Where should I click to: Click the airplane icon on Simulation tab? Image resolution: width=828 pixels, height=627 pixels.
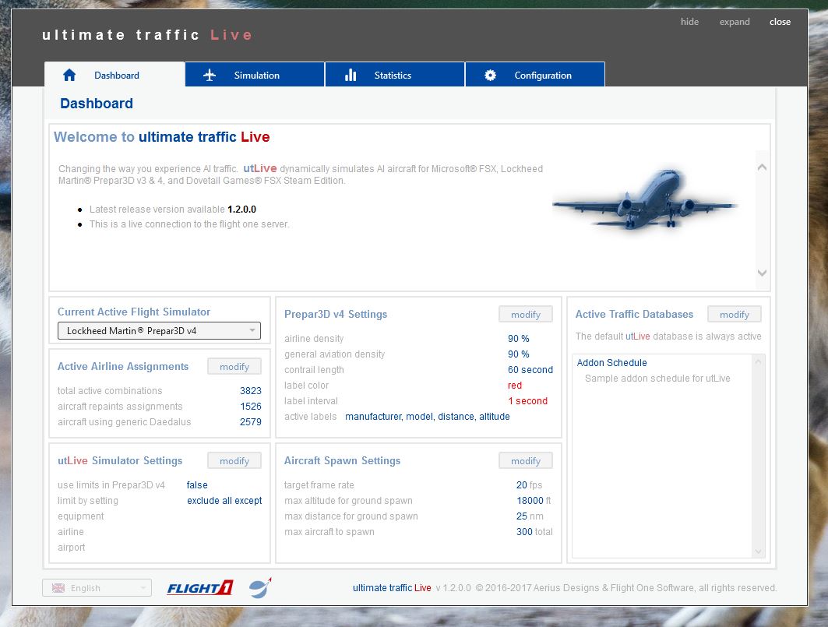tap(210, 75)
